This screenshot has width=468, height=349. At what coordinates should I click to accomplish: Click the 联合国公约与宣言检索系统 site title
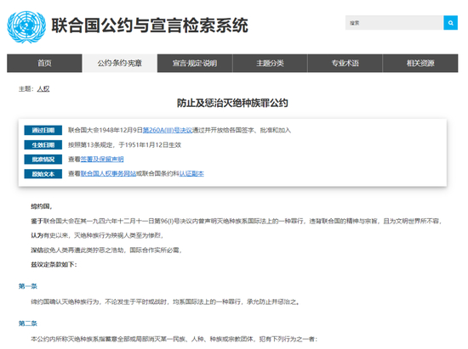pyautogui.click(x=150, y=25)
